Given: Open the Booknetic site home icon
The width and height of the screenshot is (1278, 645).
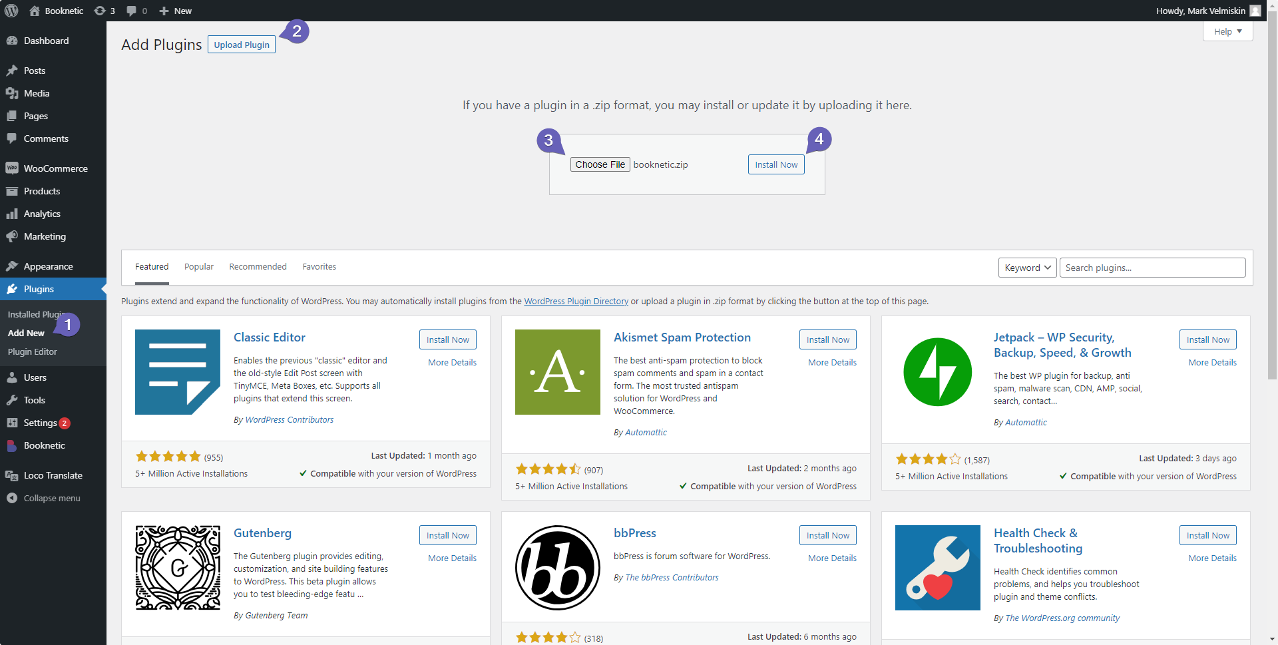Looking at the screenshot, I should [x=35, y=11].
